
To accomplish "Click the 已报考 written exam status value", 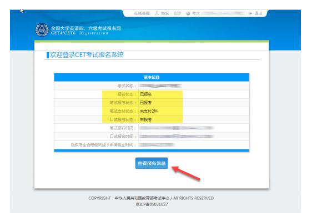I will (x=145, y=103).
